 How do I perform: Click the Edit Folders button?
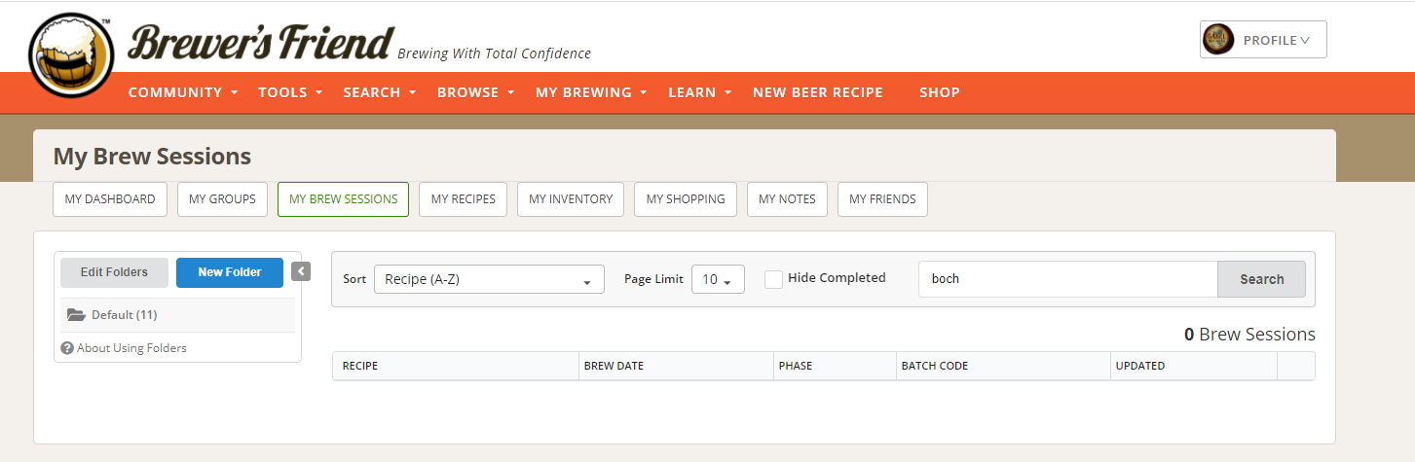tap(114, 272)
